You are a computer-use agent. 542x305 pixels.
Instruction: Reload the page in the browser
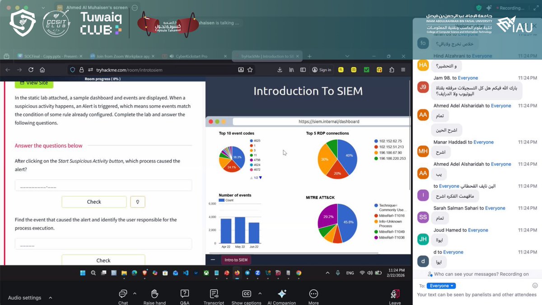31,70
